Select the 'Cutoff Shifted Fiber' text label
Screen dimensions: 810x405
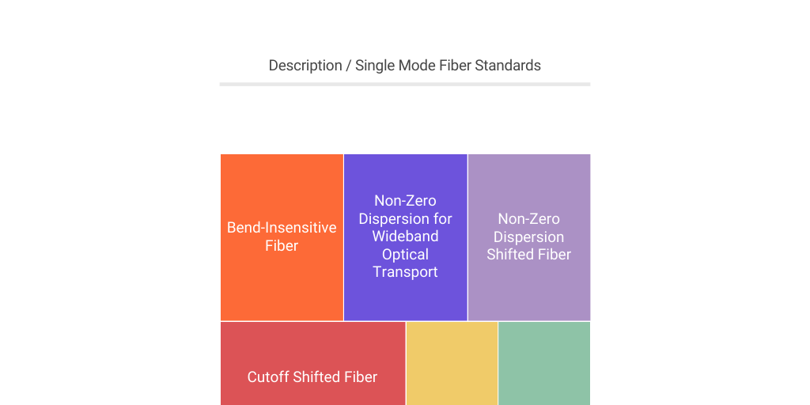tap(312, 377)
